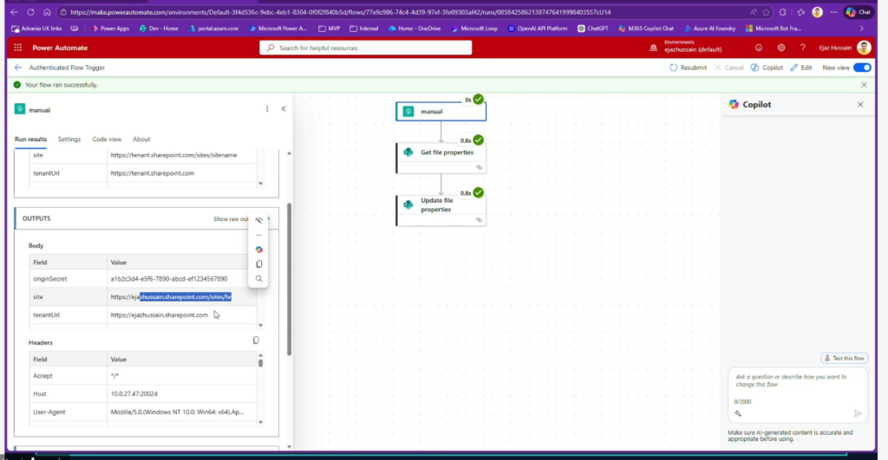Click the Copilot icon in the floating toolbar
888x460 pixels.
pyautogui.click(x=258, y=249)
